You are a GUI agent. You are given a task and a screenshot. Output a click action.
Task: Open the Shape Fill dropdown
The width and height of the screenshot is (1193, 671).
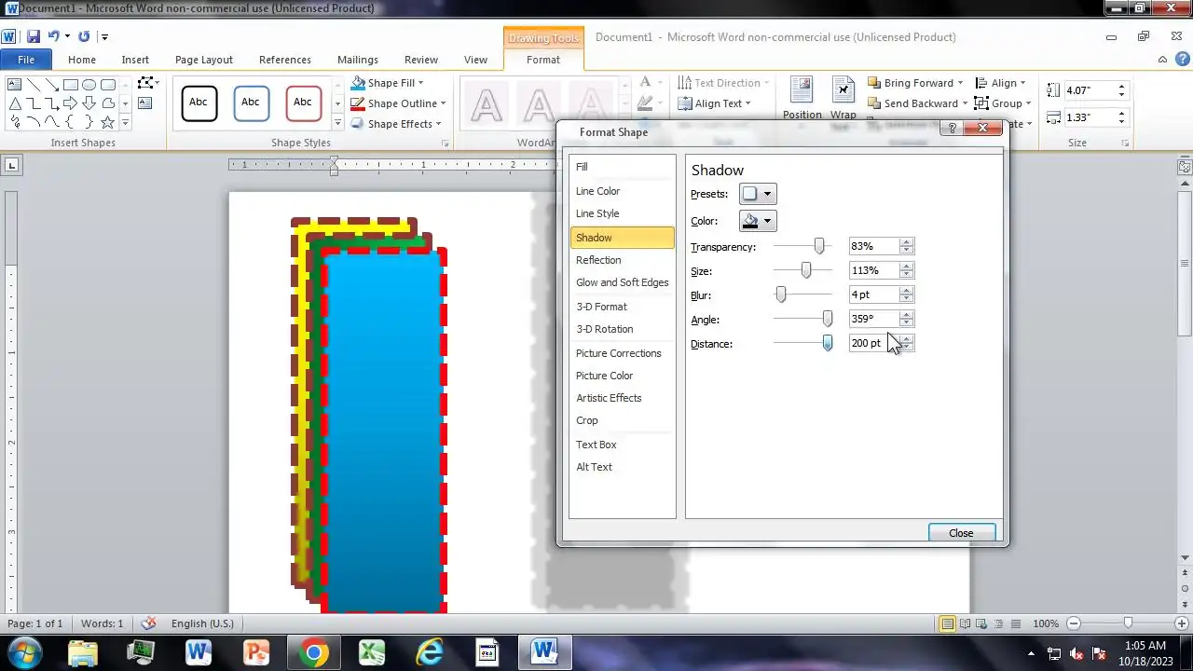pos(387,83)
